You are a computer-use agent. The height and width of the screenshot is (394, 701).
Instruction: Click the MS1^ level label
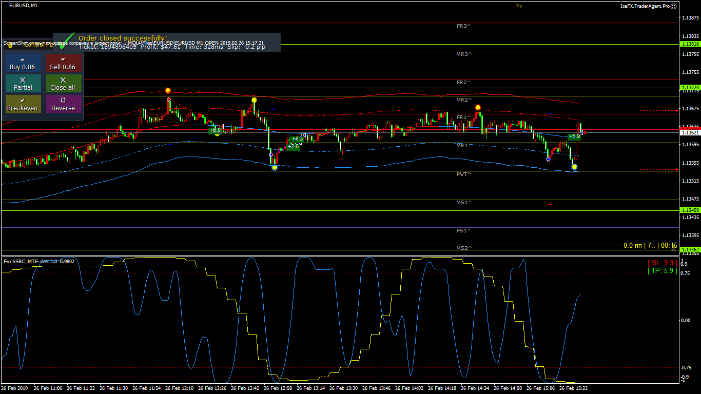pos(463,202)
